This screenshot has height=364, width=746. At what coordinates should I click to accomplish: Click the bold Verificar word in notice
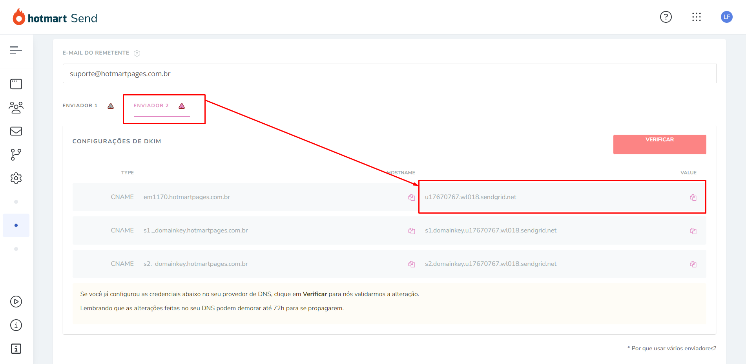coord(315,294)
